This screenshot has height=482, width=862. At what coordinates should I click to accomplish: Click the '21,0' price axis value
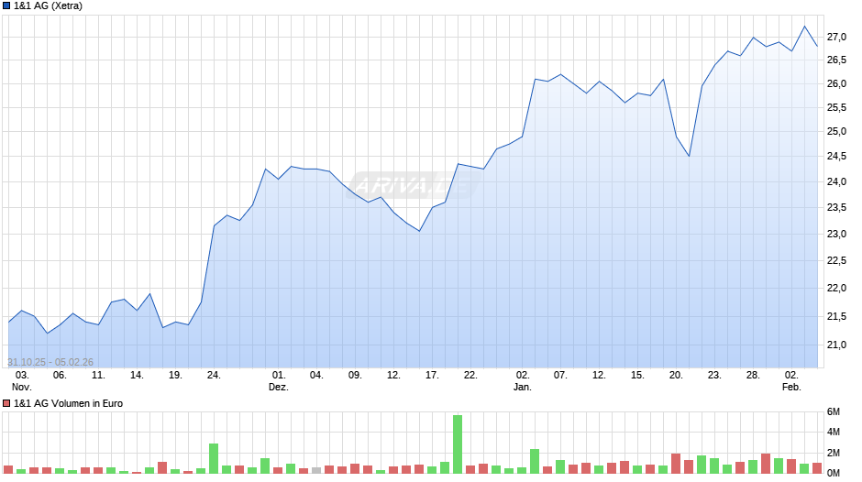[836, 345]
